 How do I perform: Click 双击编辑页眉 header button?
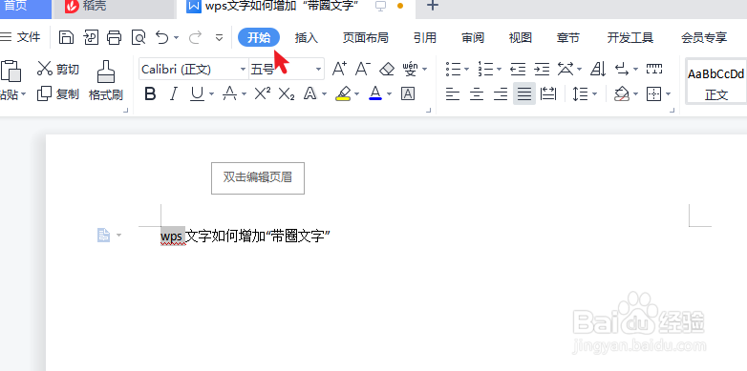point(258,178)
